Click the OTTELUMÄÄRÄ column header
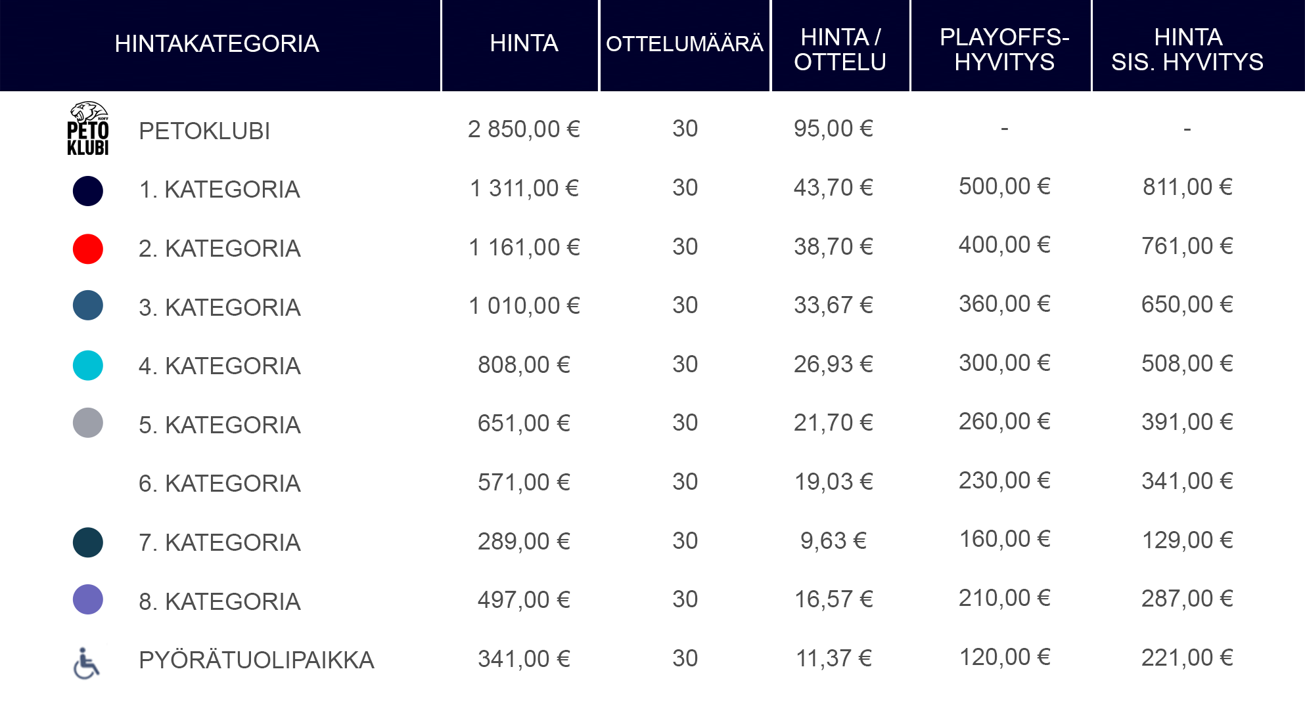1305x709 pixels. [x=684, y=44]
